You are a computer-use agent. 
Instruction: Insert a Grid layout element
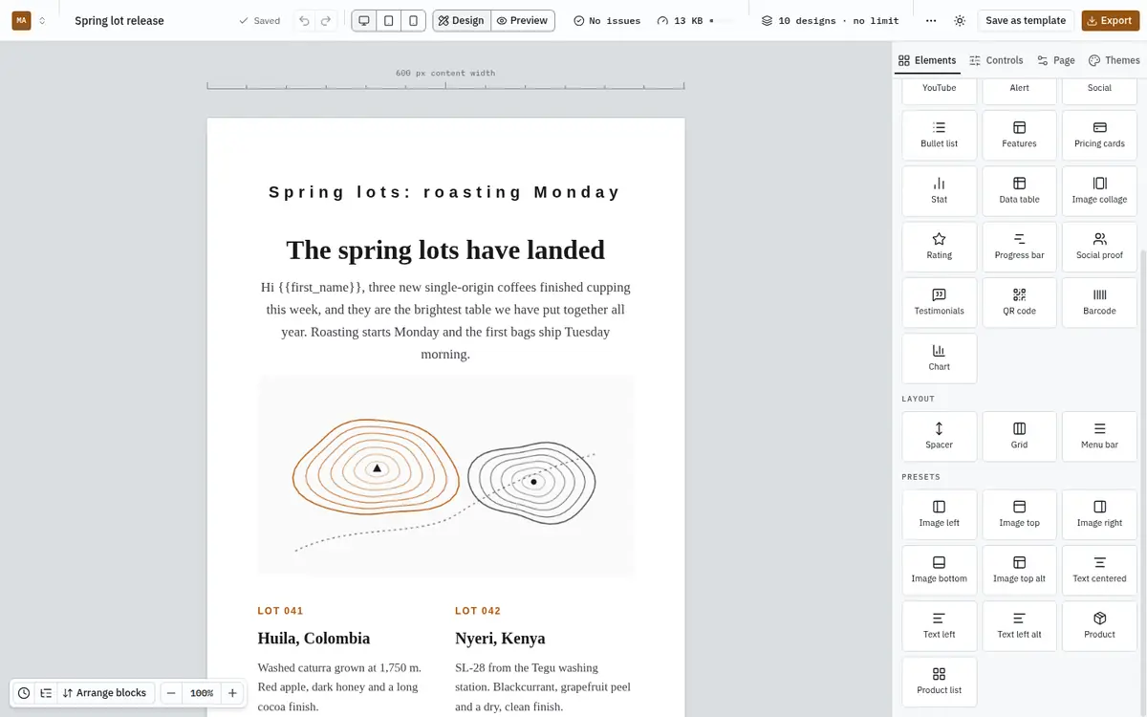click(x=1020, y=436)
